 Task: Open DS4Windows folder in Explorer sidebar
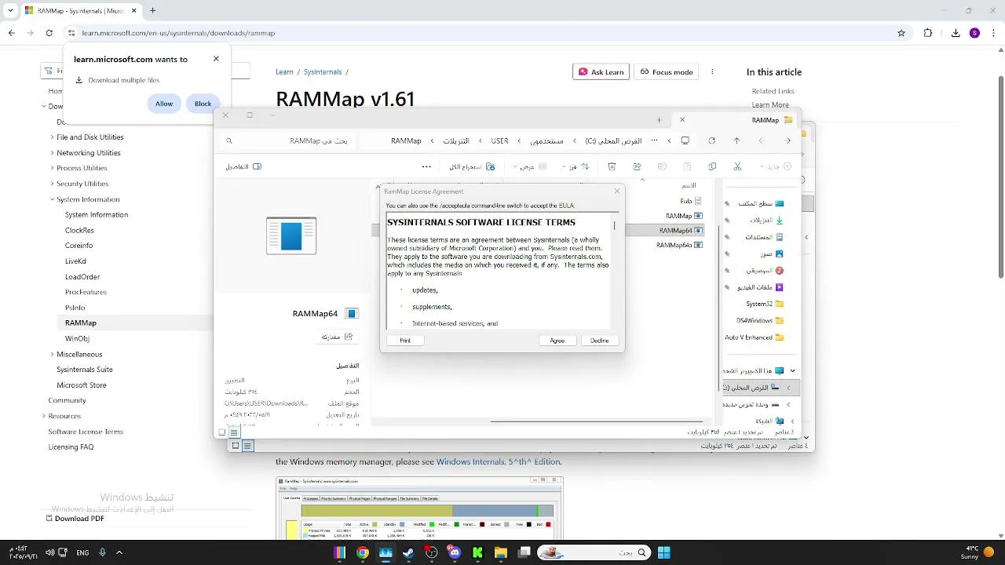click(x=760, y=320)
